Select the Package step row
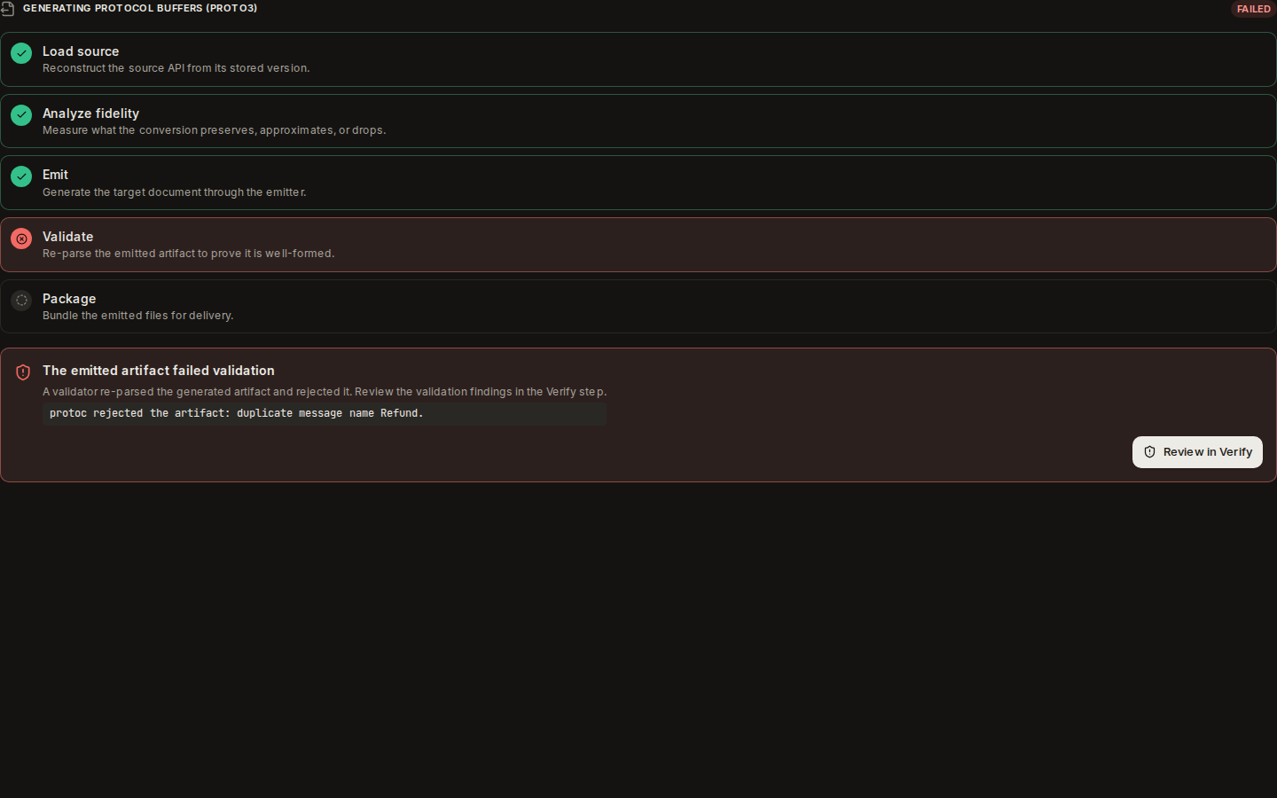The width and height of the screenshot is (1277, 798). [638, 307]
